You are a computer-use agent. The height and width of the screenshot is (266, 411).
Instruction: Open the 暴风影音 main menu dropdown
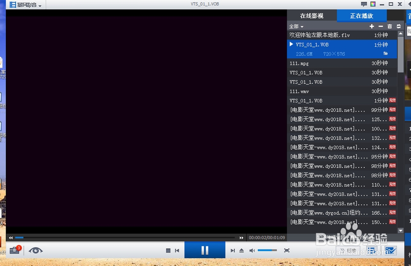point(25,5)
